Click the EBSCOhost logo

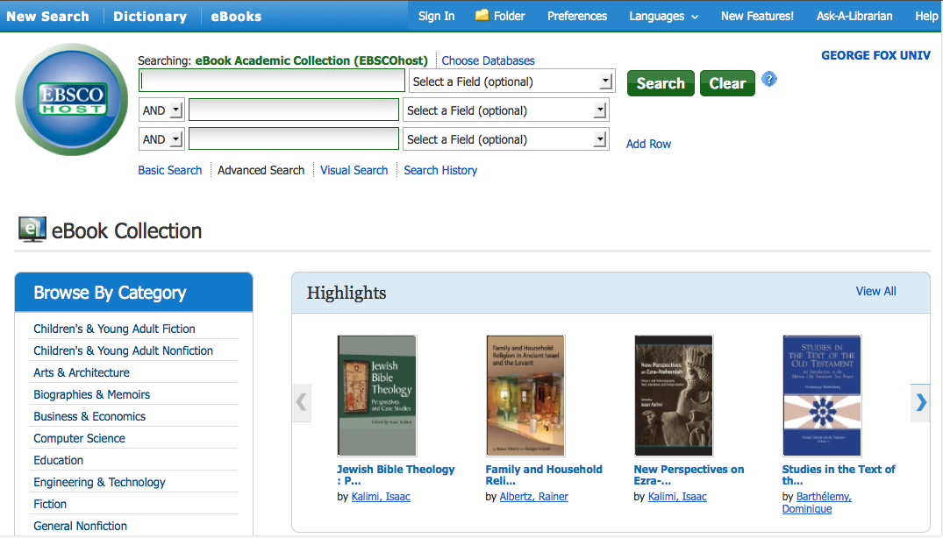[72, 100]
